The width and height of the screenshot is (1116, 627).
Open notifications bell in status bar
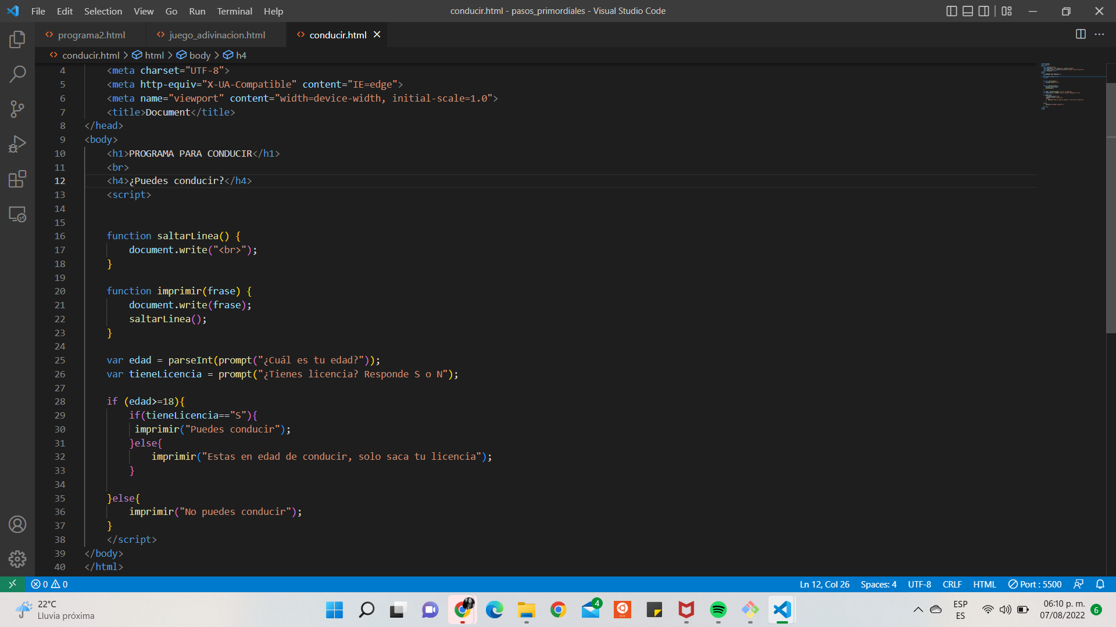tap(1100, 584)
